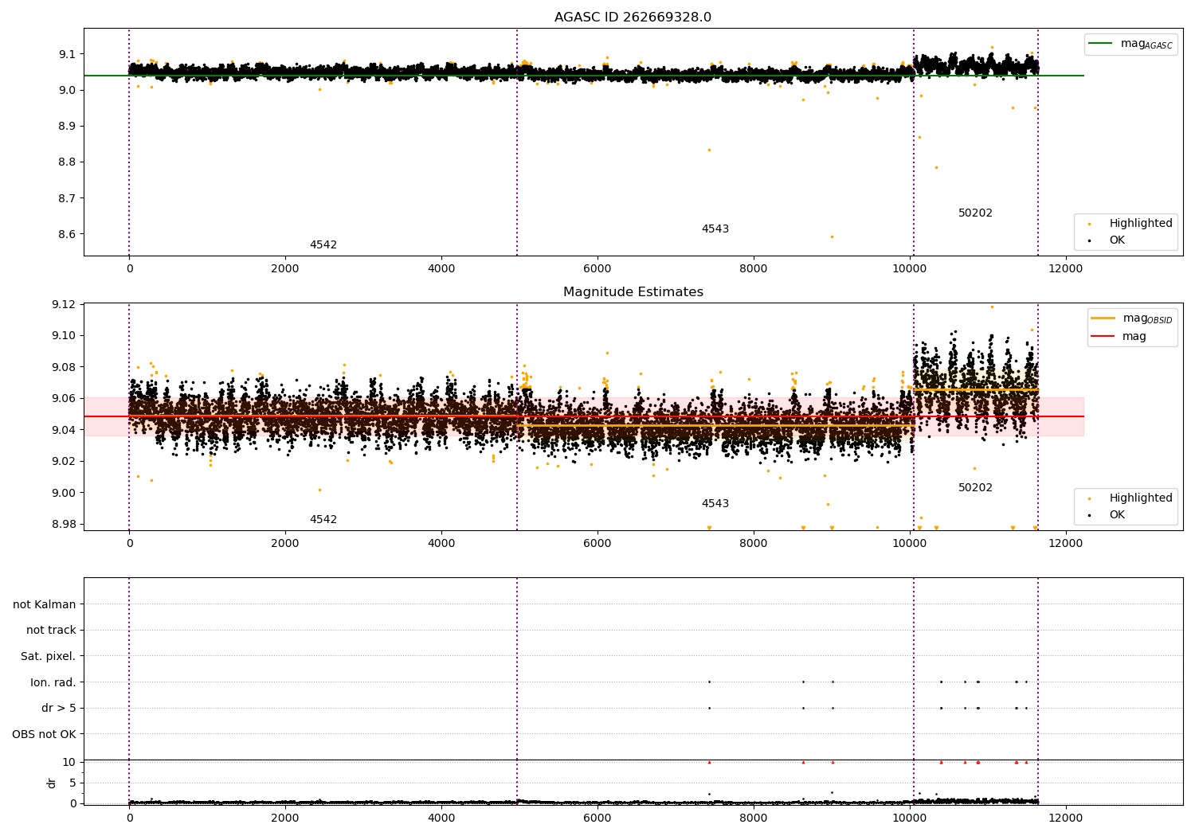Click the 'not track' axis label
Screen dimensions: 1195x836
click(51, 631)
